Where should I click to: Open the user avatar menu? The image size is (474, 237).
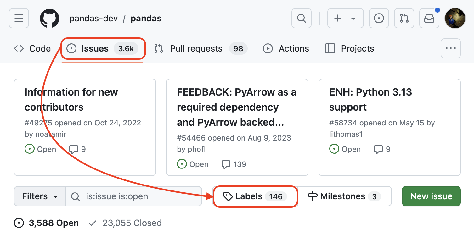coord(455,18)
